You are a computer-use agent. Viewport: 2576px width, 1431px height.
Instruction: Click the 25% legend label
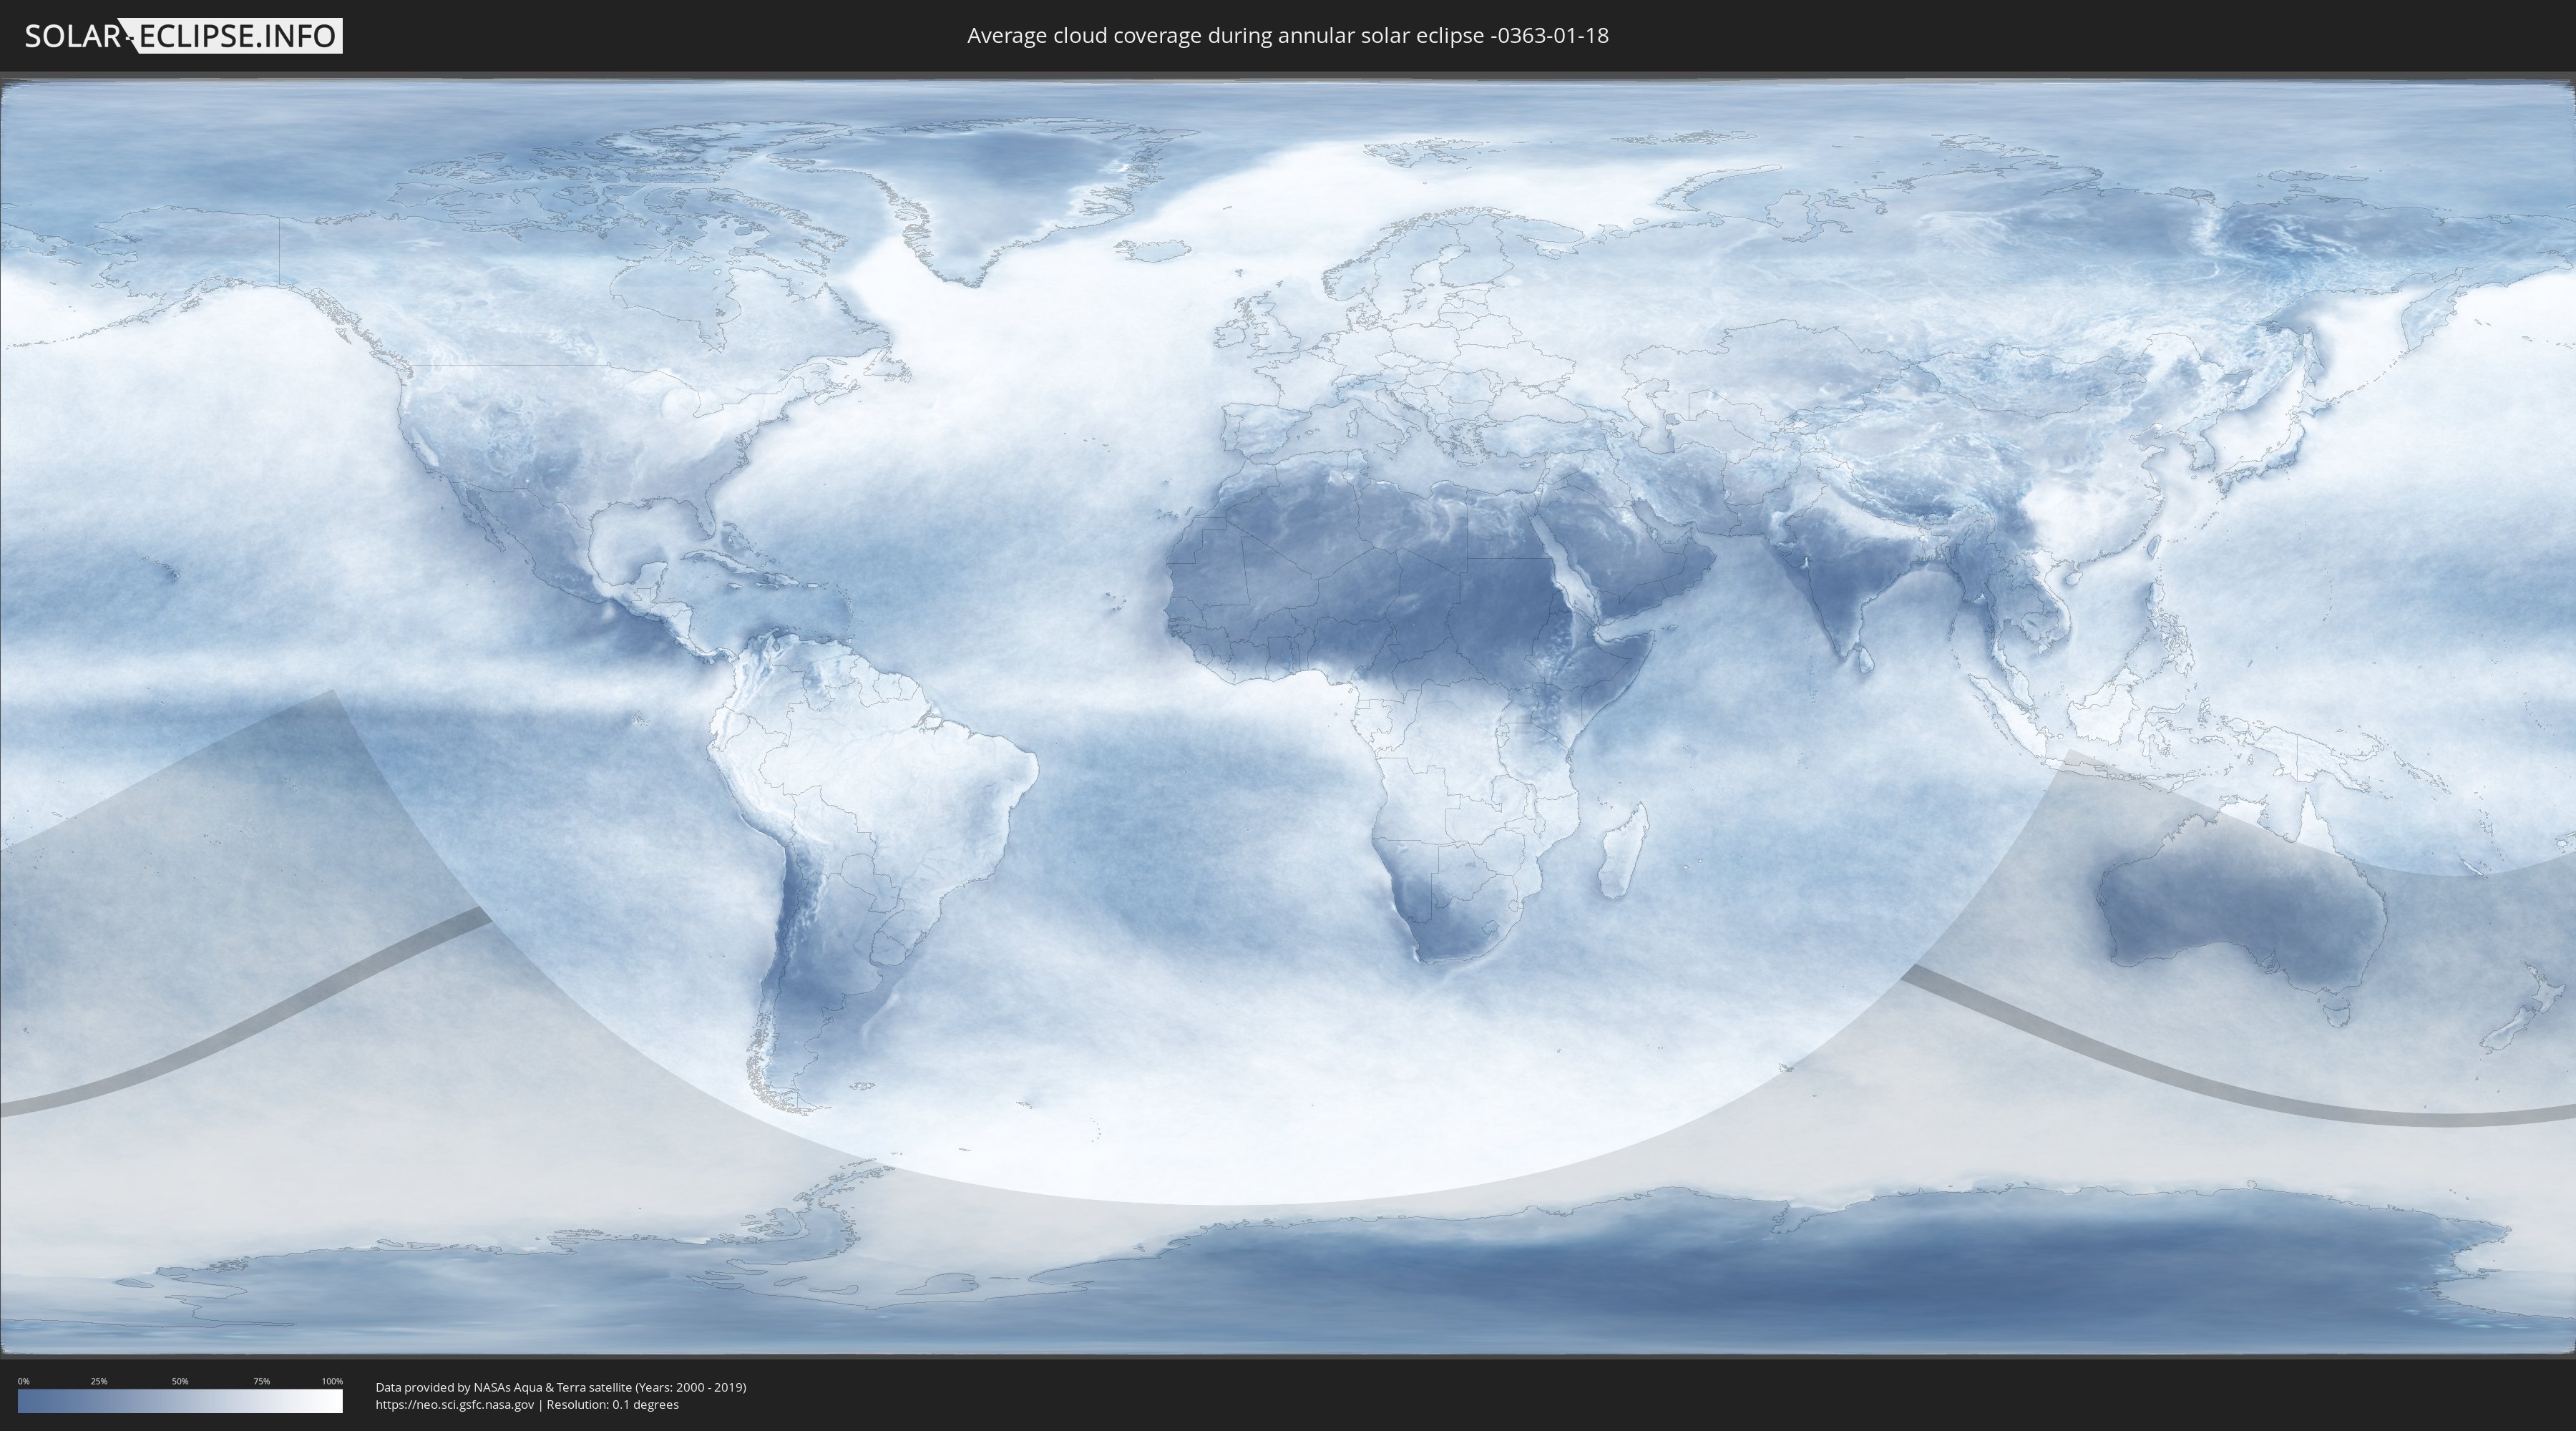99,1381
